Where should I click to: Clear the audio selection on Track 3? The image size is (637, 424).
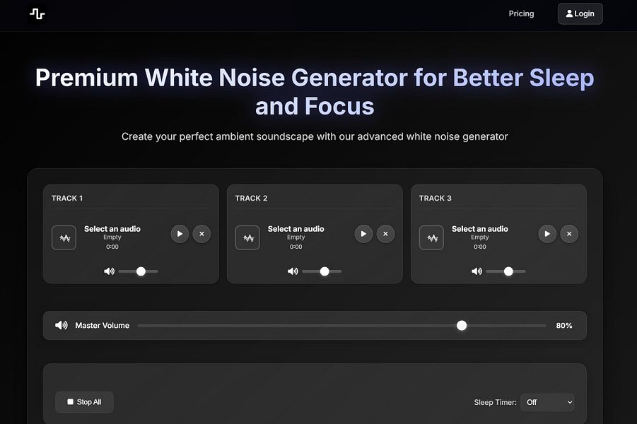[569, 233]
